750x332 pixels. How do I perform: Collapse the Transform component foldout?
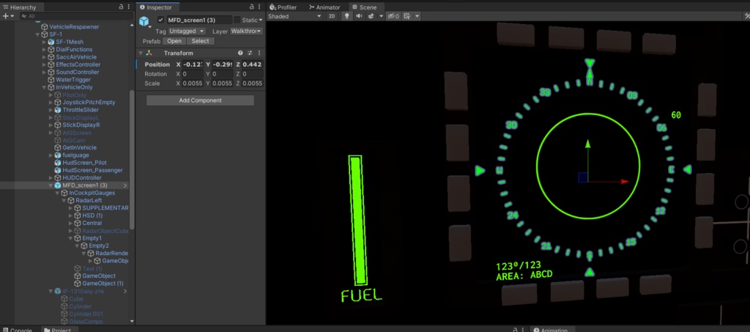(x=141, y=53)
